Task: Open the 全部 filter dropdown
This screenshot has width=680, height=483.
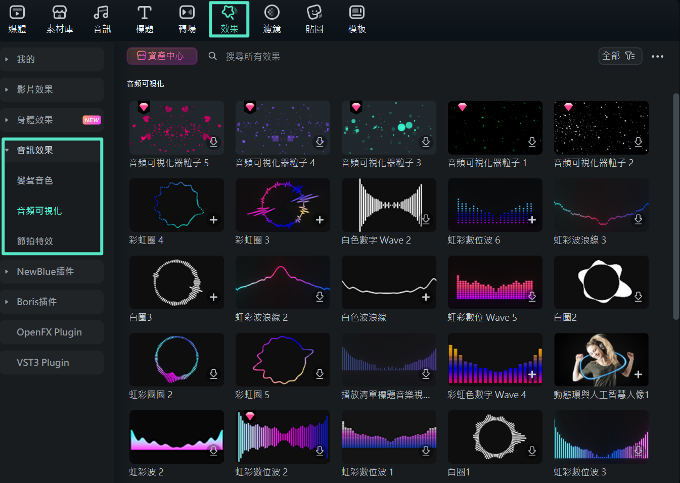Action: click(x=620, y=56)
